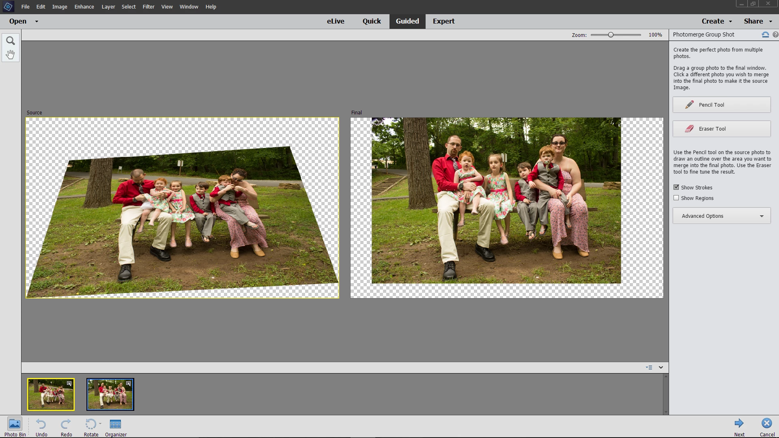
Task: Click the Undo arrow icon
Action: coord(41,424)
